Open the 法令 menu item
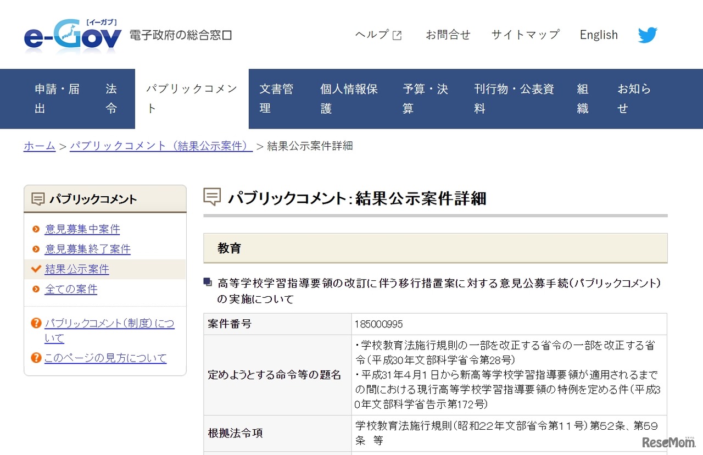Image resolution: width=703 pixels, height=455 pixels. [x=111, y=98]
